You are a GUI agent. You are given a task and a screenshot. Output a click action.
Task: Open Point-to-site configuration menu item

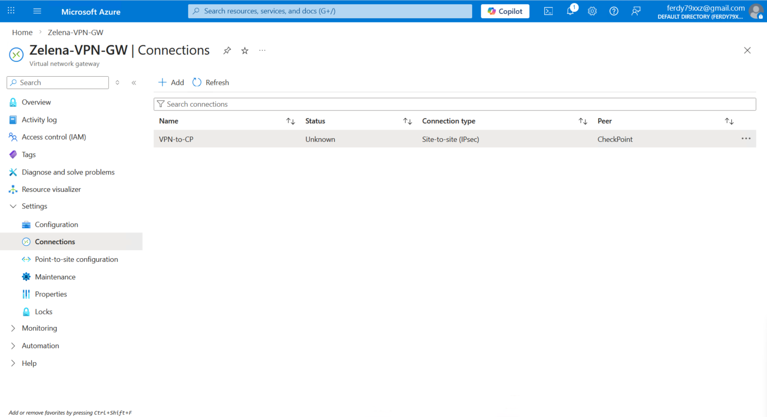point(76,260)
